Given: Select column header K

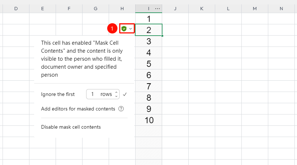Looking at the screenshot, I should coord(202,8).
